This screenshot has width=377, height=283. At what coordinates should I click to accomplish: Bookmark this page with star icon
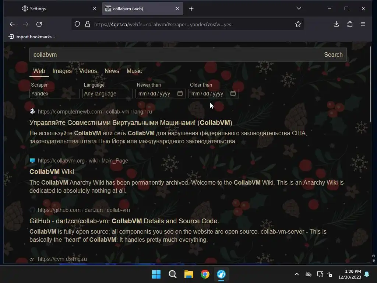[298, 24]
